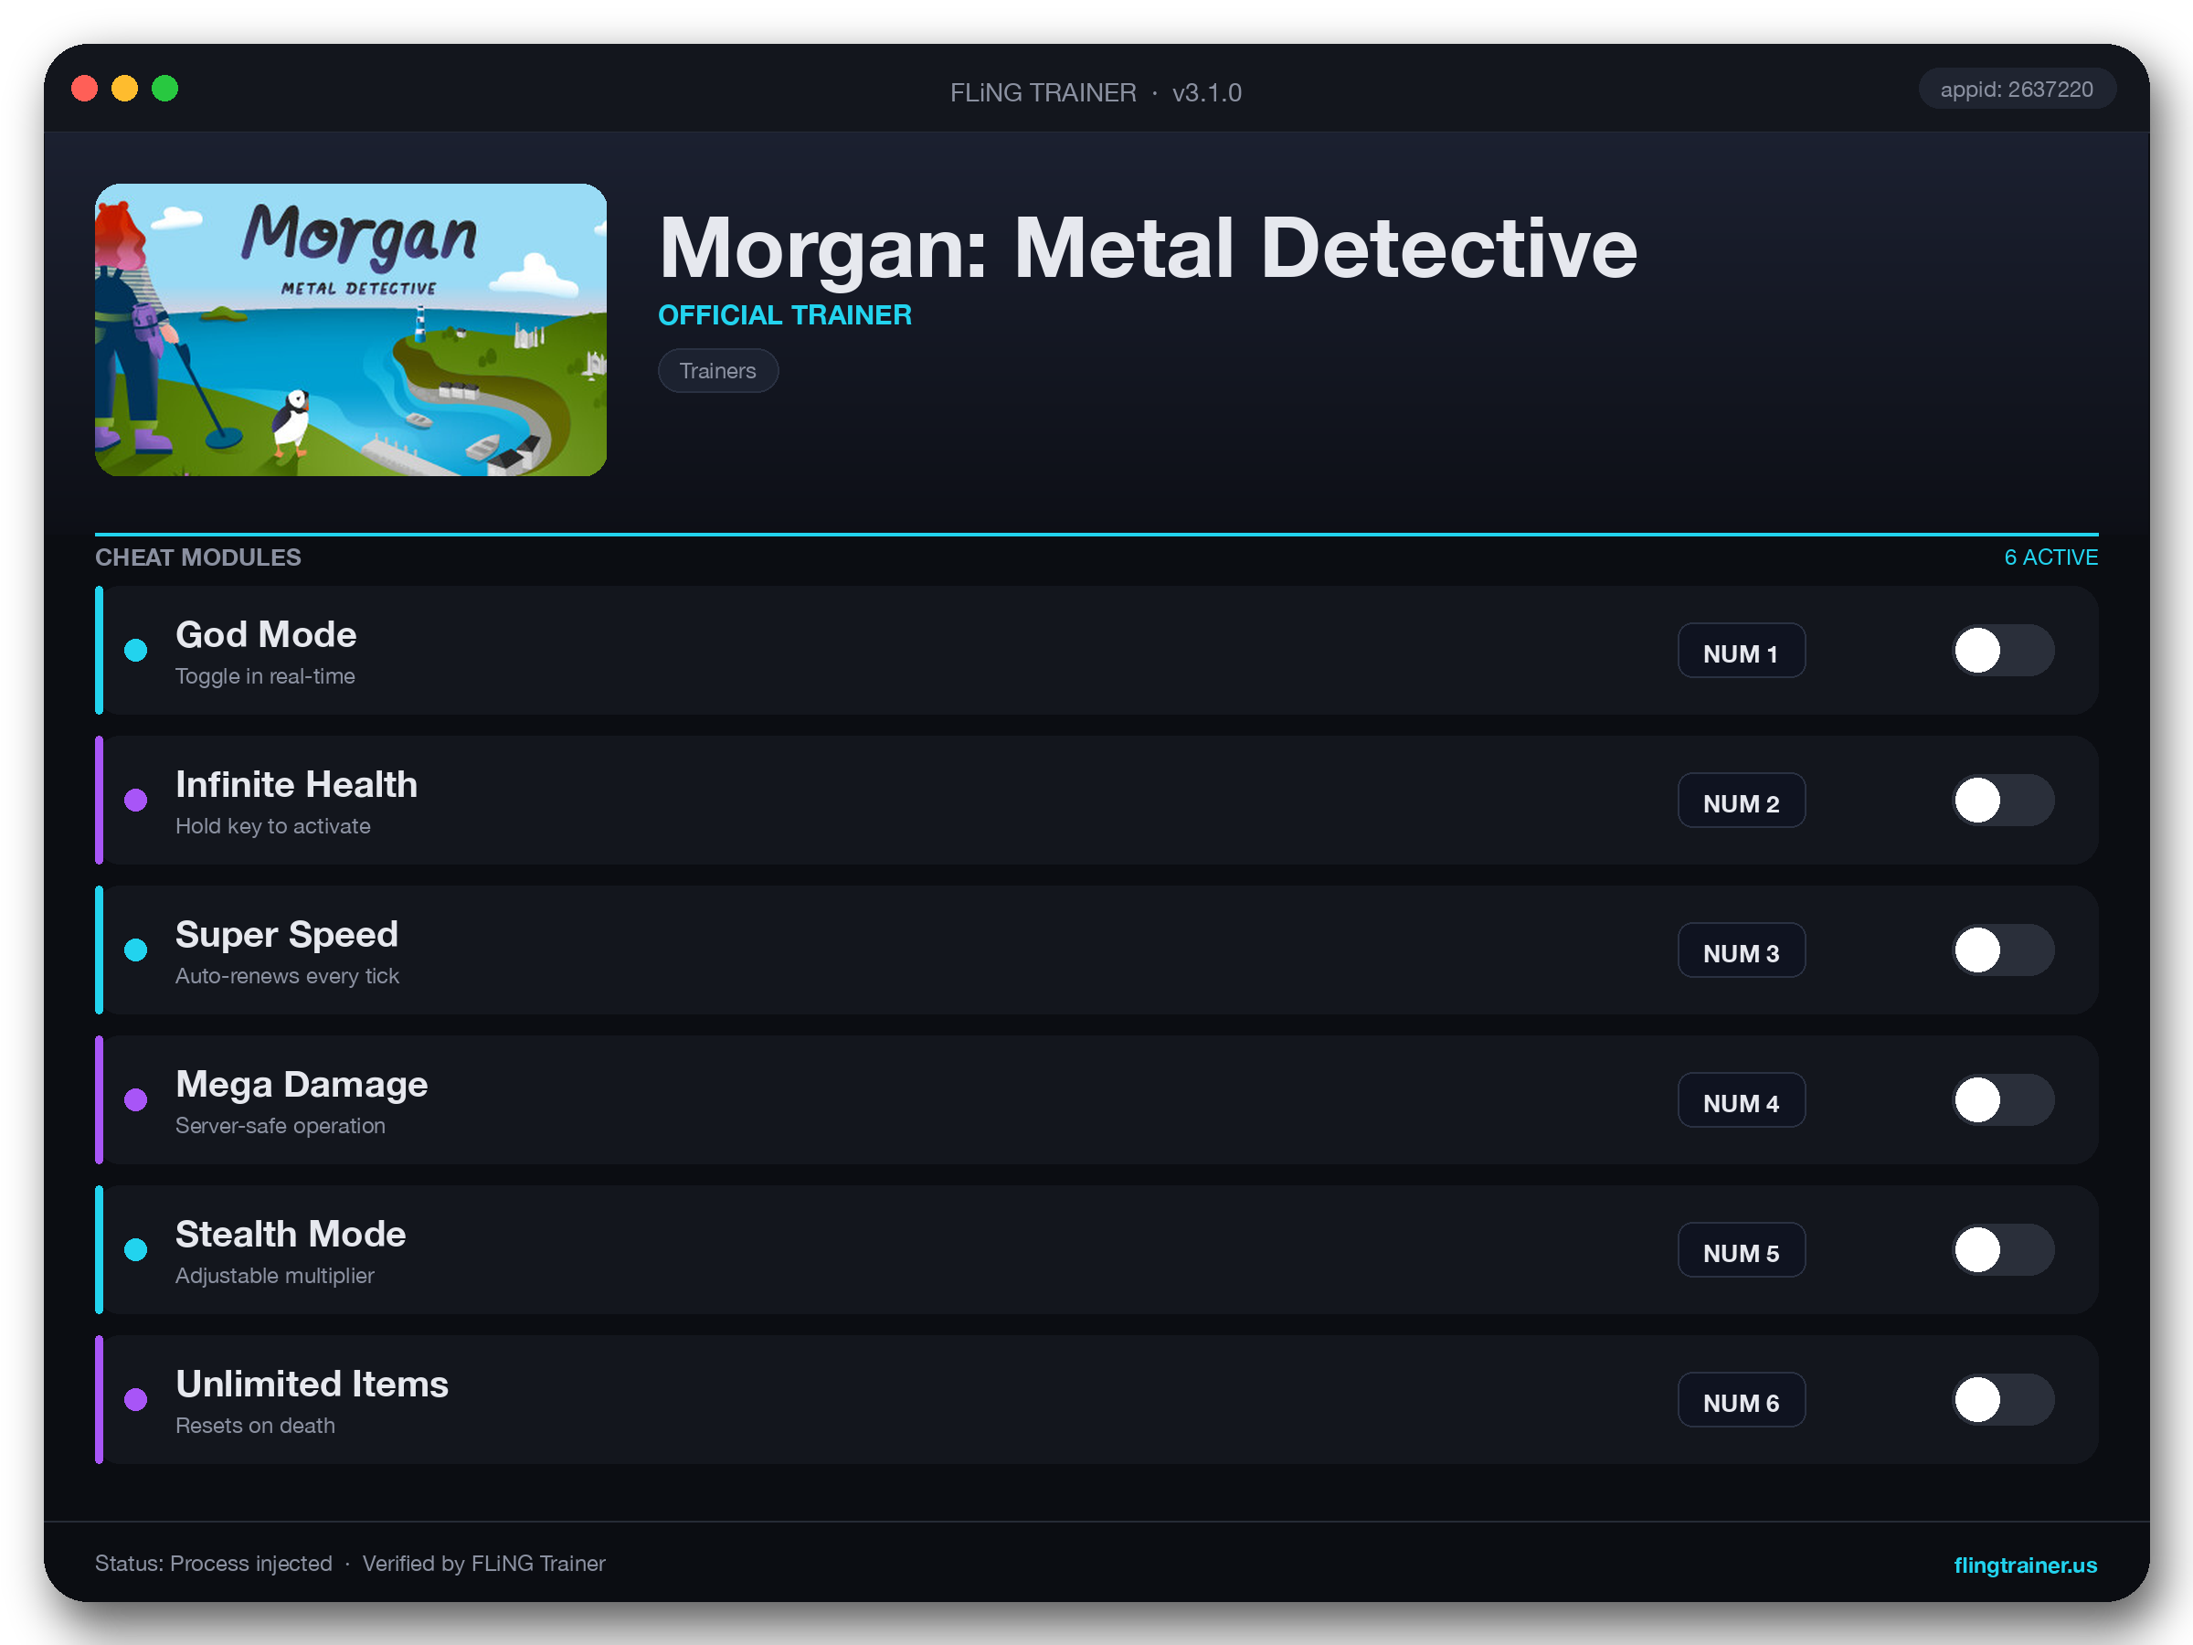Click the cyan dot beside Stealth Mode
This screenshot has width=2193, height=1645.
[x=136, y=1249]
